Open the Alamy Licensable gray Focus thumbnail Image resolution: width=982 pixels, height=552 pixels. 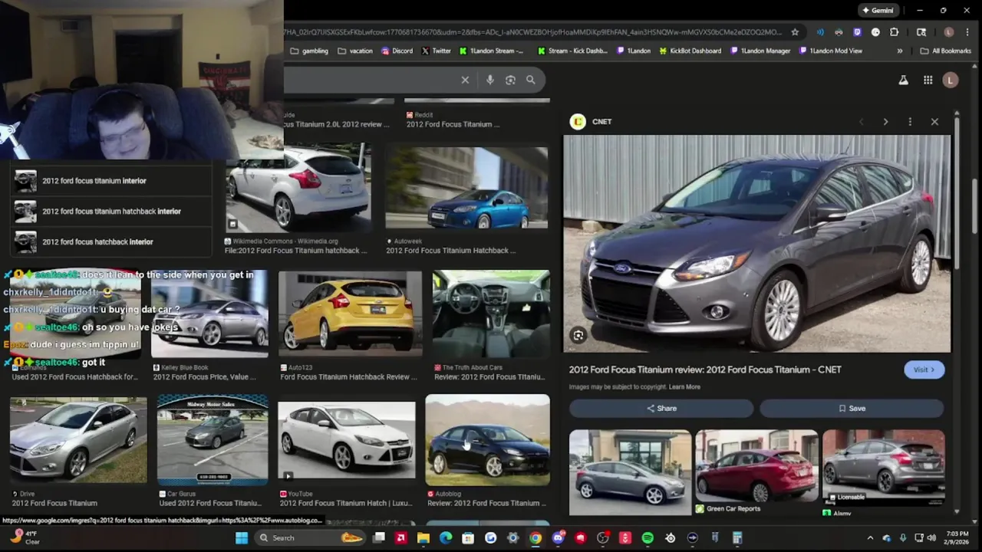click(x=883, y=466)
